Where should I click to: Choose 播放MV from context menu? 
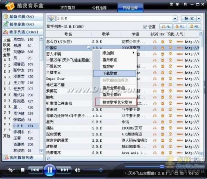[x=115, y=66]
